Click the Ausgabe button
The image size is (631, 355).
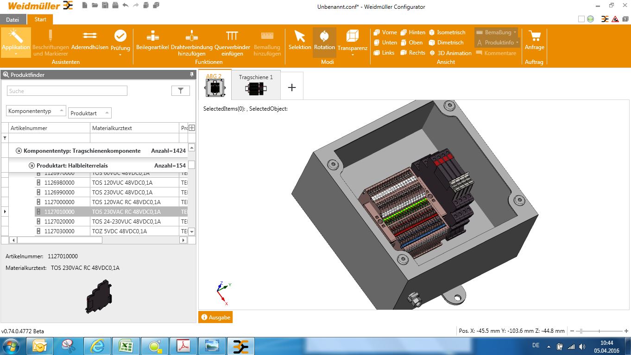click(215, 317)
